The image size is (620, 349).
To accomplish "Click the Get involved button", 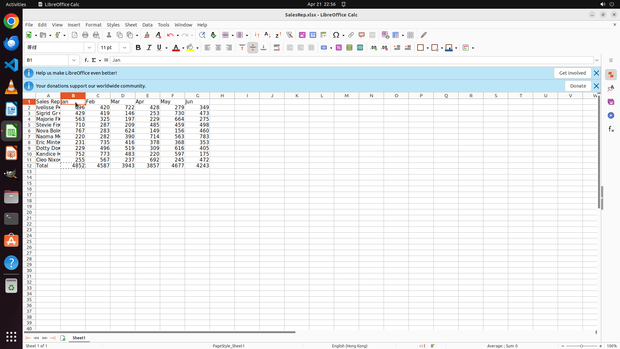I will pyautogui.click(x=572, y=73).
